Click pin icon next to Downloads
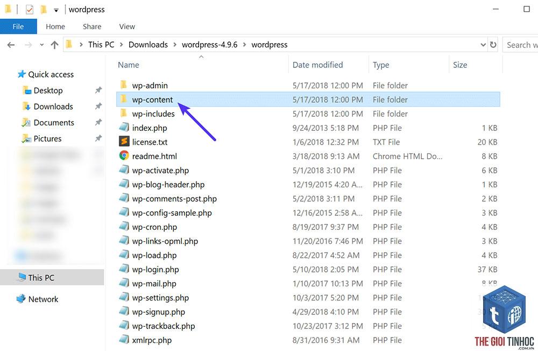 (98, 106)
